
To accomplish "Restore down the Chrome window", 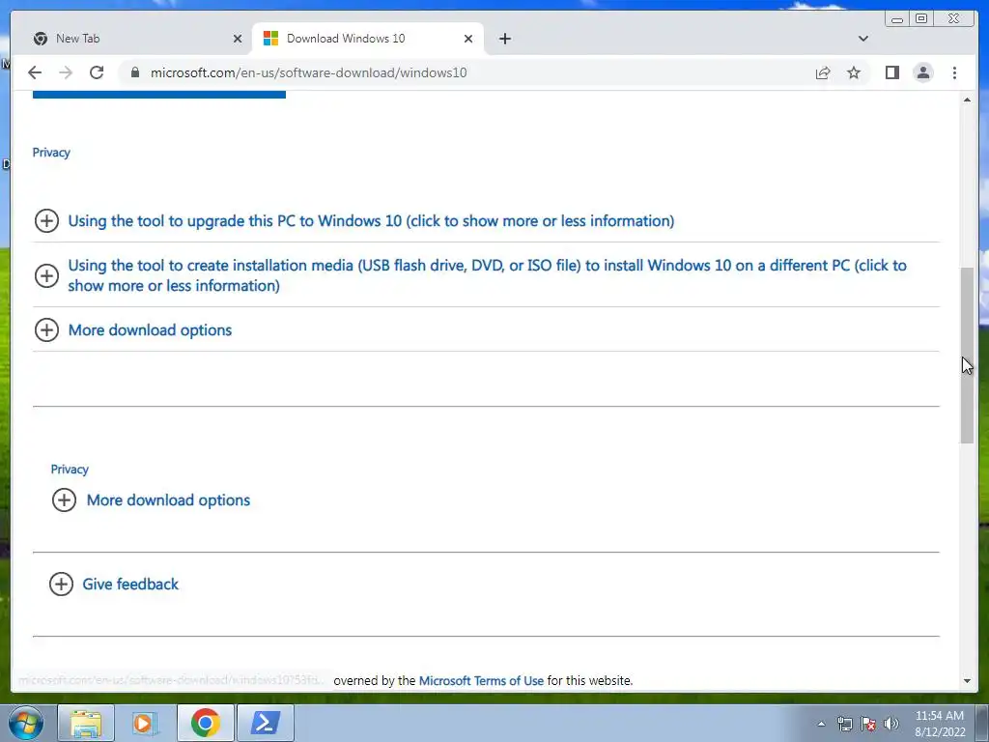I will point(920,19).
